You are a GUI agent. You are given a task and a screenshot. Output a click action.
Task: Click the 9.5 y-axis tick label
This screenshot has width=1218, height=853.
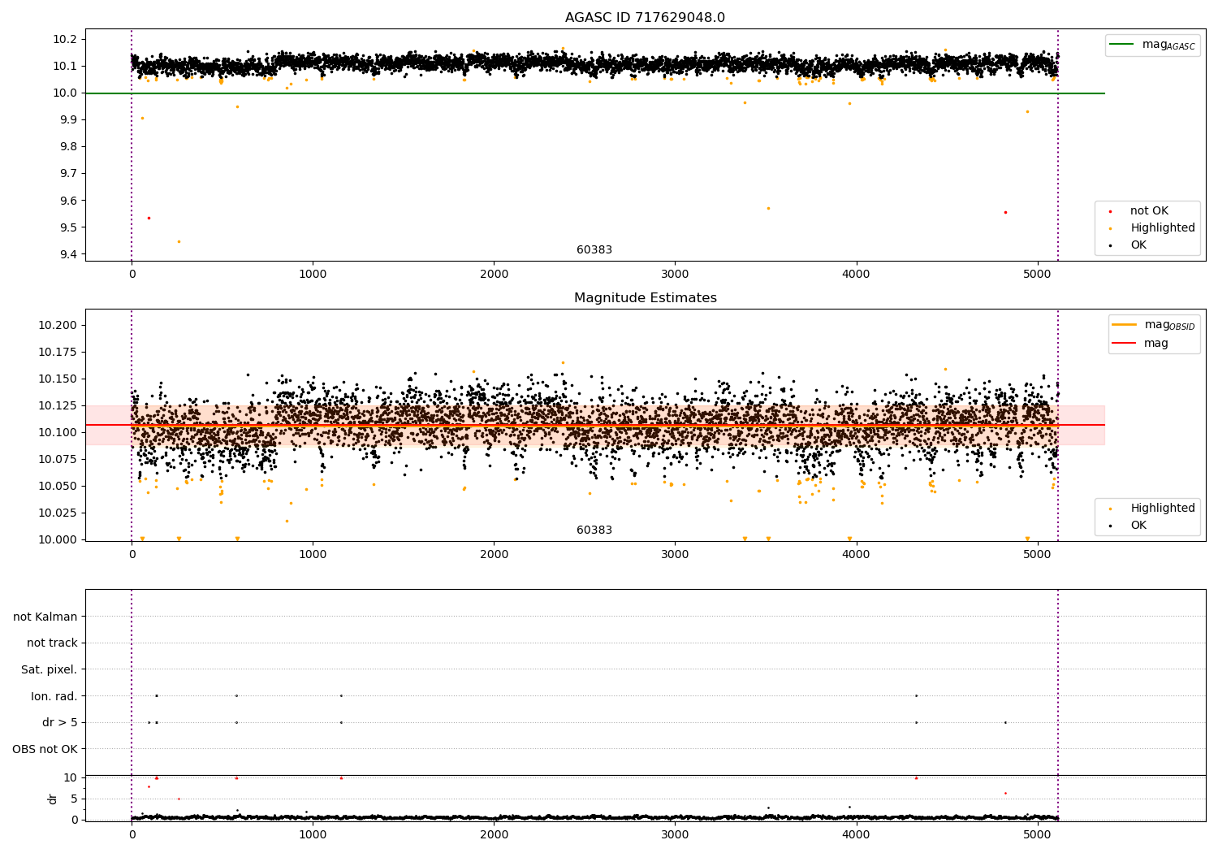coord(69,228)
